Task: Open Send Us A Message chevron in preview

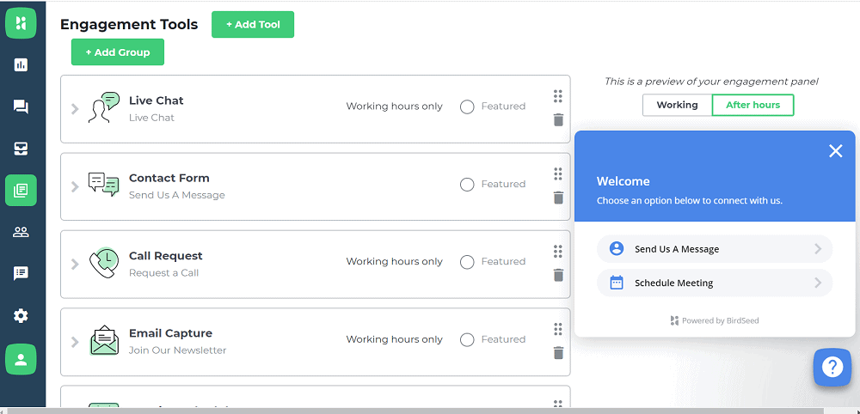Action: pyautogui.click(x=818, y=248)
